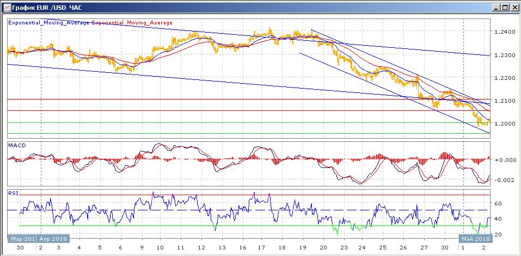Click the 1.2400 price axis label
521x256 pixels.
[502, 32]
